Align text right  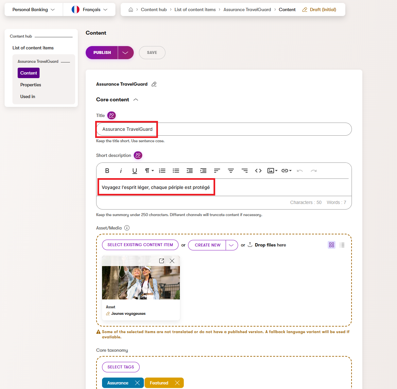pos(245,171)
